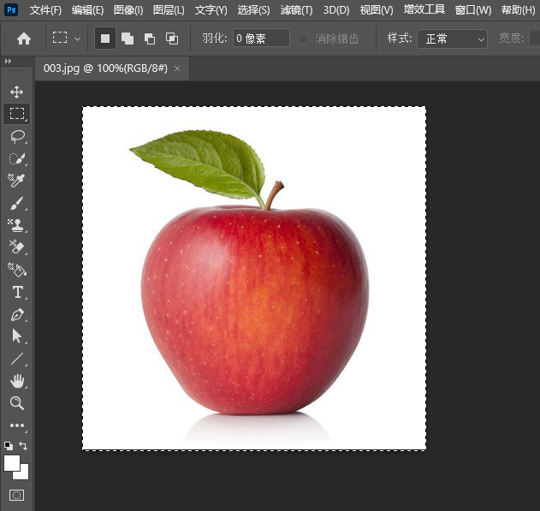This screenshot has width=540, height=511.
Task: Click the foreground color swatch
Action: click(x=12, y=462)
